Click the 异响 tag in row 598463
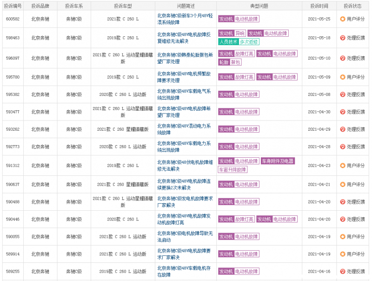The image size is (372, 281). click(240, 33)
